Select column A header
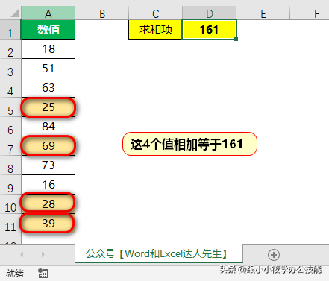This screenshot has height=281, width=329. 48,13
